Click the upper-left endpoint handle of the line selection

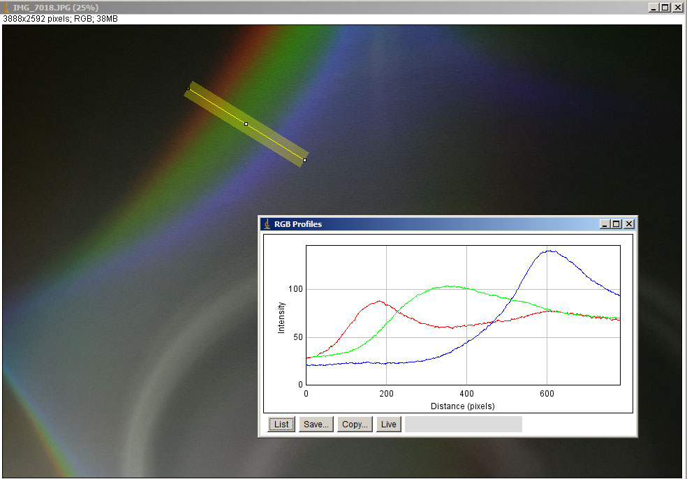tap(189, 89)
